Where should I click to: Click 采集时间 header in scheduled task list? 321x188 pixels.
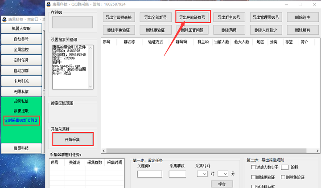pos(115,163)
